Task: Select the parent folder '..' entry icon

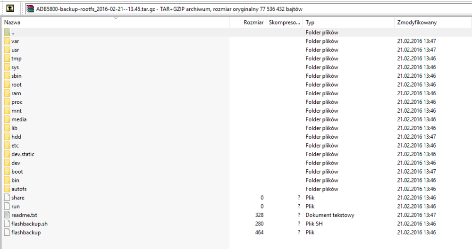Action: click(7, 33)
